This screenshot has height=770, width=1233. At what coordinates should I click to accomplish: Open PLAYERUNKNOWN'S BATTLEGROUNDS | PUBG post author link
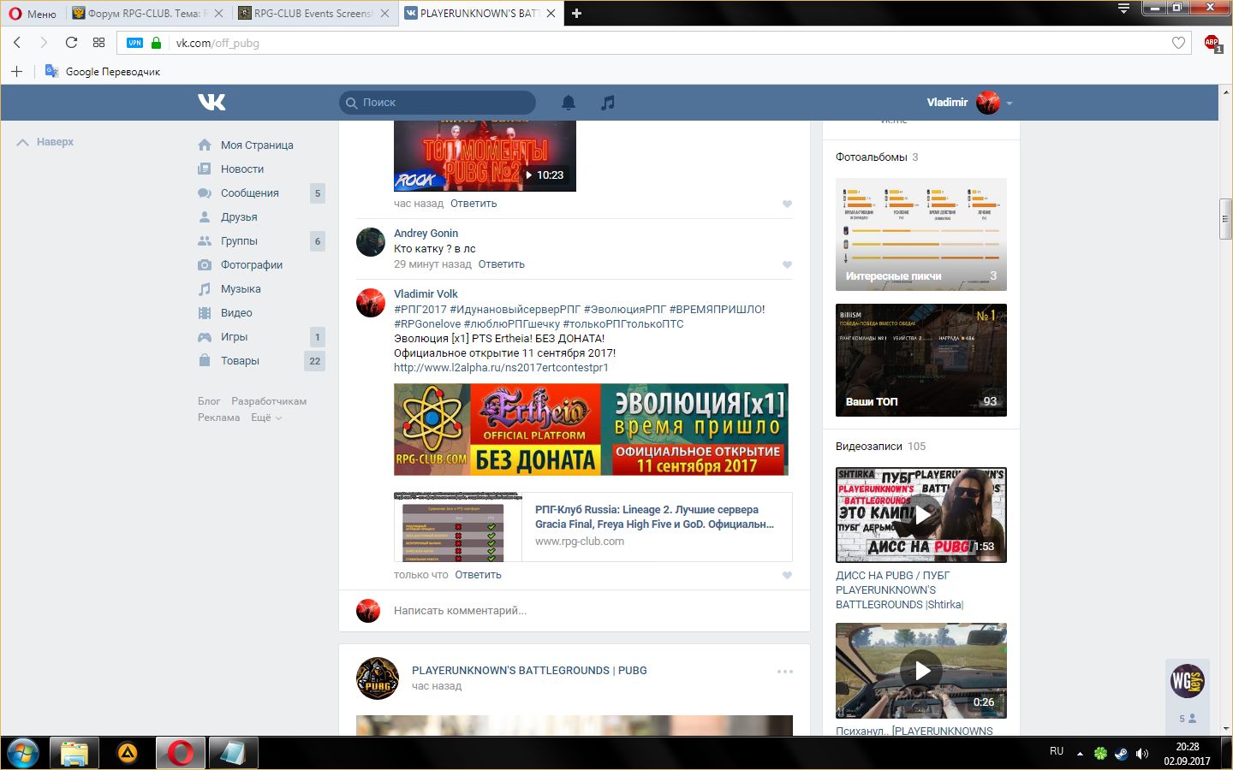[x=529, y=670]
